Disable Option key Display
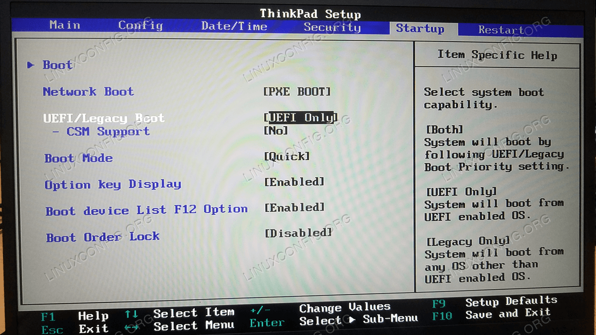Viewport: 596px width, 335px height. point(294,183)
